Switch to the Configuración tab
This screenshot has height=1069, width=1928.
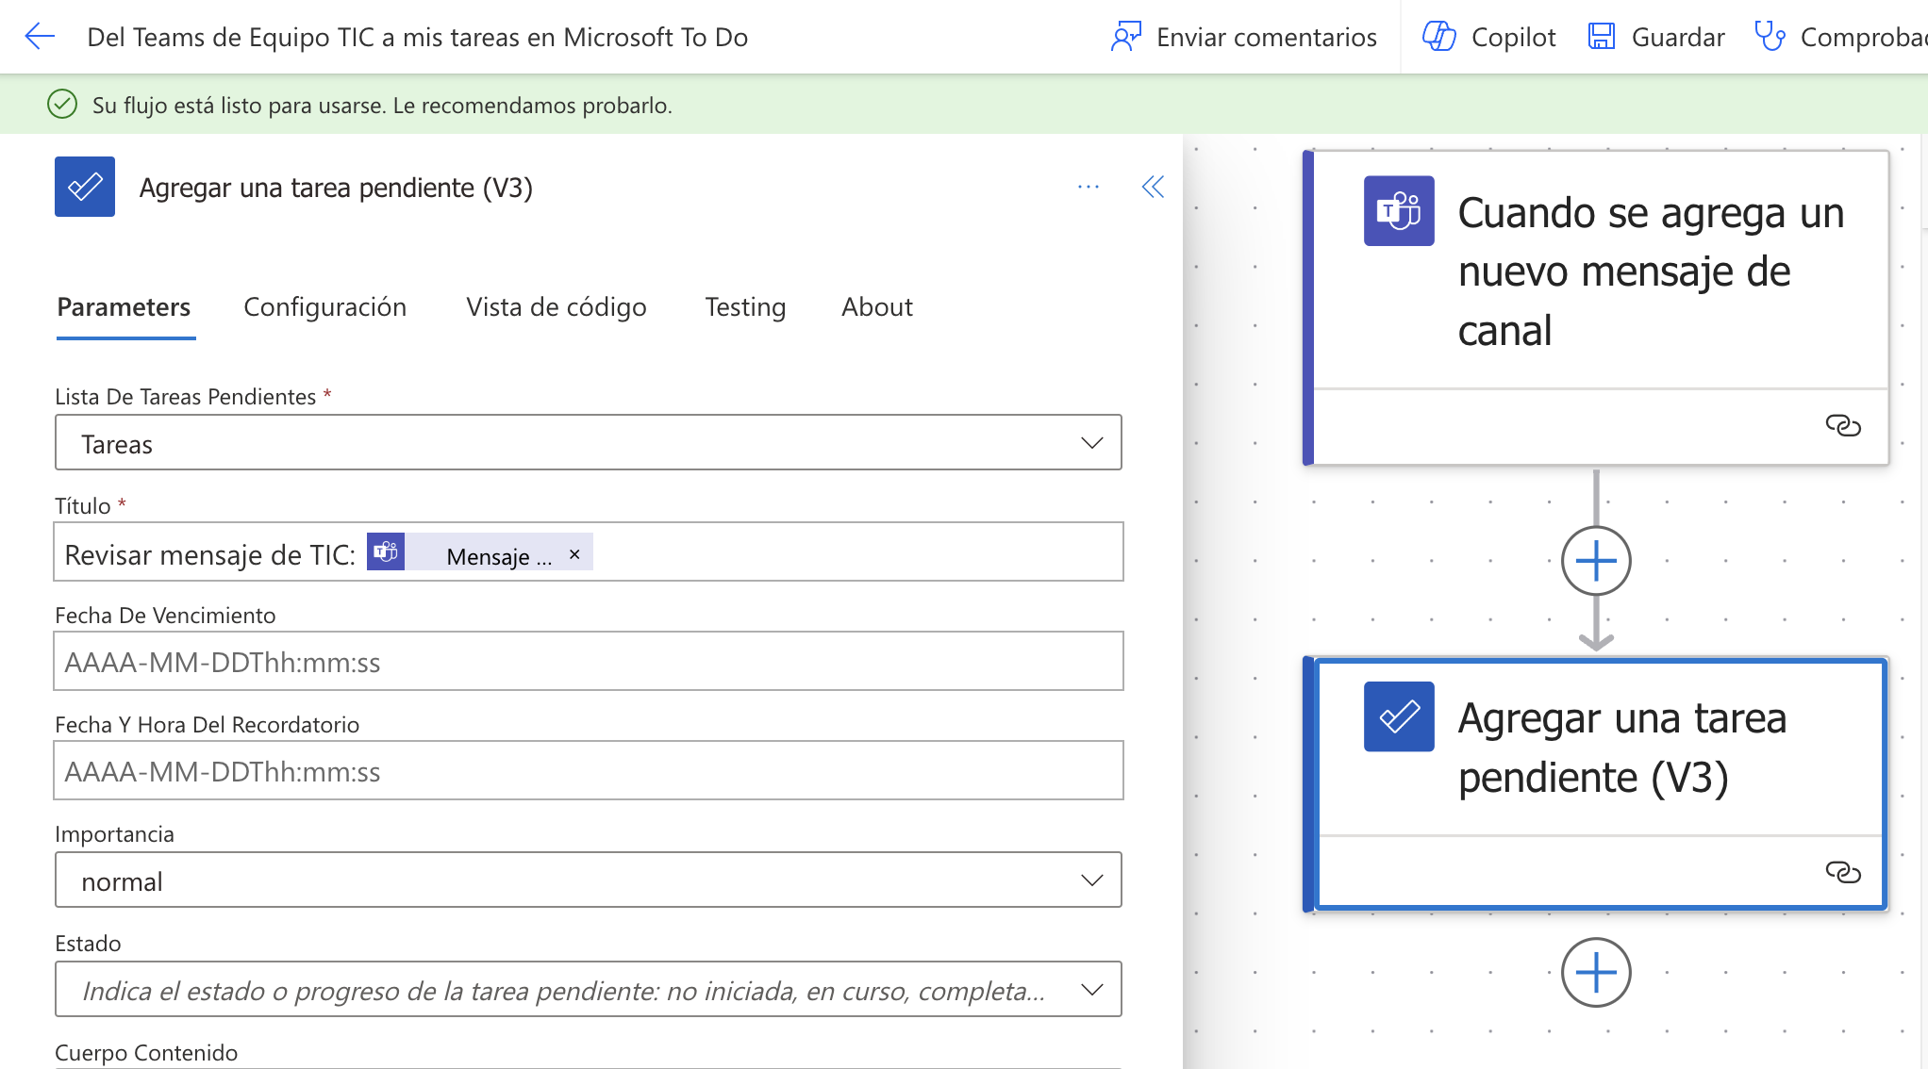(x=324, y=307)
